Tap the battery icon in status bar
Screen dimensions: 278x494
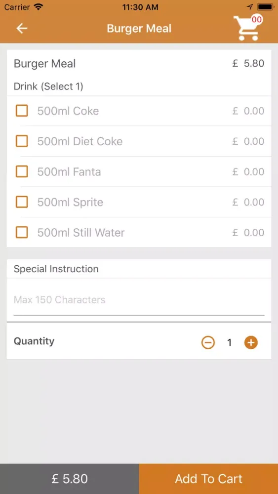click(265, 7)
